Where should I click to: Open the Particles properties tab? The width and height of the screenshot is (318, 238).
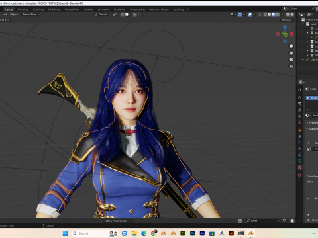tap(300, 143)
